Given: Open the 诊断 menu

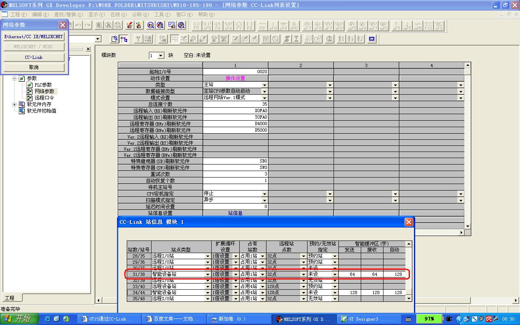Looking at the screenshot, I should [x=140, y=14].
